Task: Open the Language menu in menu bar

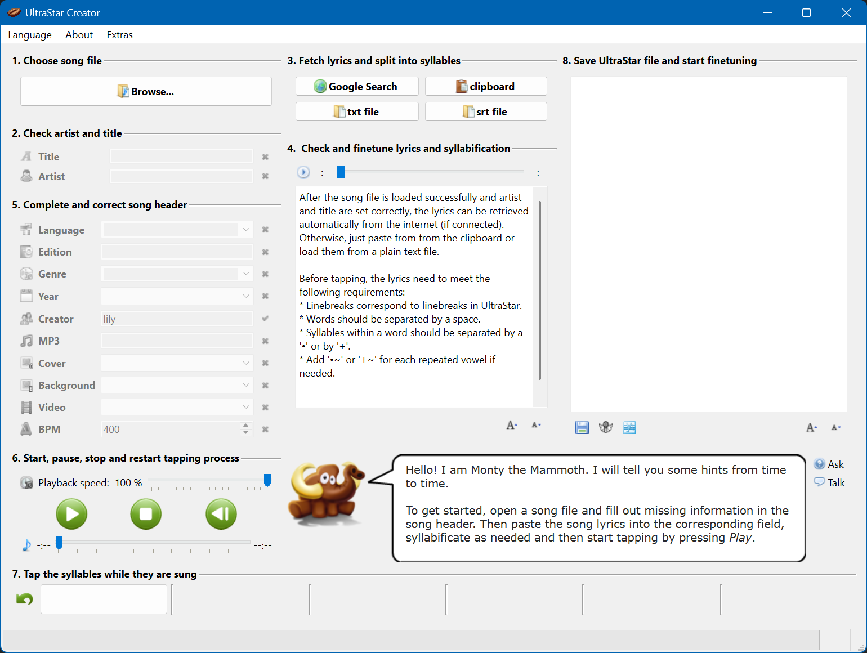Action: pyautogui.click(x=30, y=35)
